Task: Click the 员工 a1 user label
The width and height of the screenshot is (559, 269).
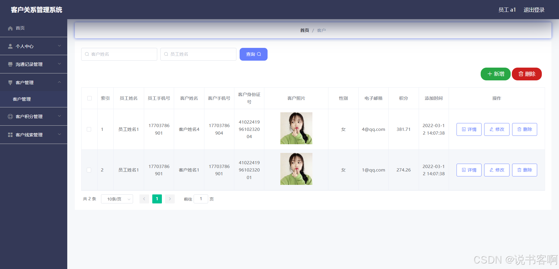Action: (x=507, y=10)
